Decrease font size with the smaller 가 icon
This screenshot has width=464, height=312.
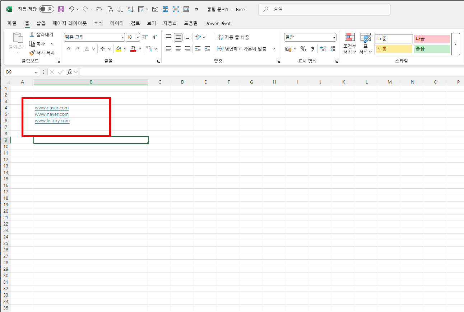pyautogui.click(x=154, y=37)
